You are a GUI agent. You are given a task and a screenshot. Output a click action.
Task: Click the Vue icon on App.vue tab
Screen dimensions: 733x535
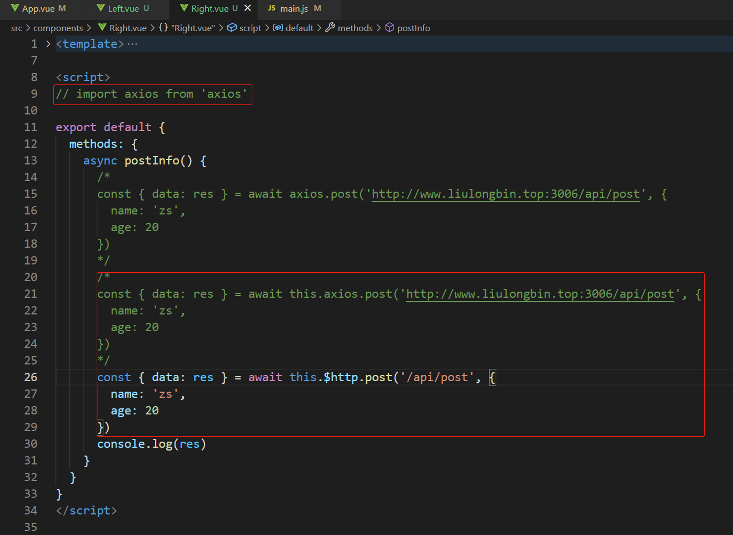[x=15, y=8]
